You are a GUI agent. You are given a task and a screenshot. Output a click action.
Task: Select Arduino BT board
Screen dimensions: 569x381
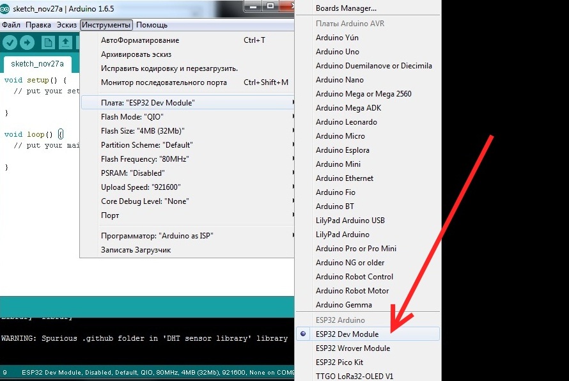[368, 206]
